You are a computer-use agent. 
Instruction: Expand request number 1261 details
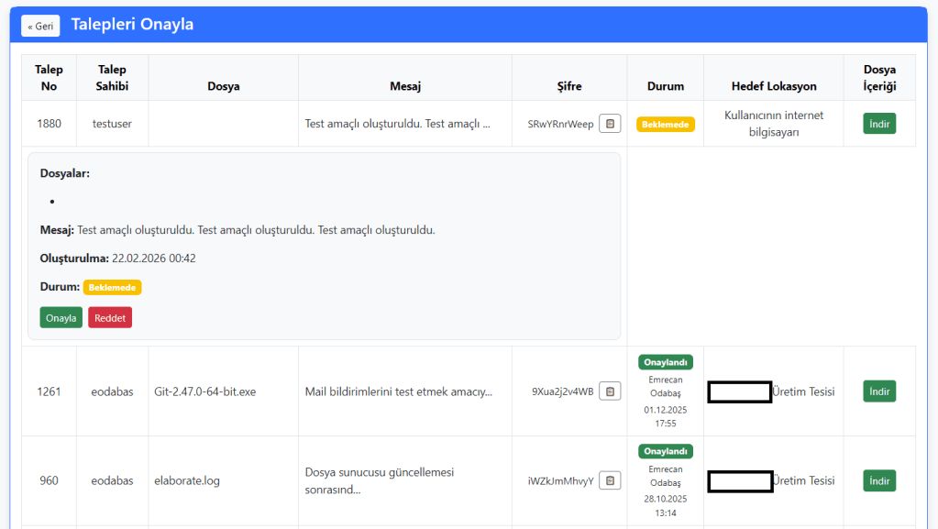click(49, 391)
